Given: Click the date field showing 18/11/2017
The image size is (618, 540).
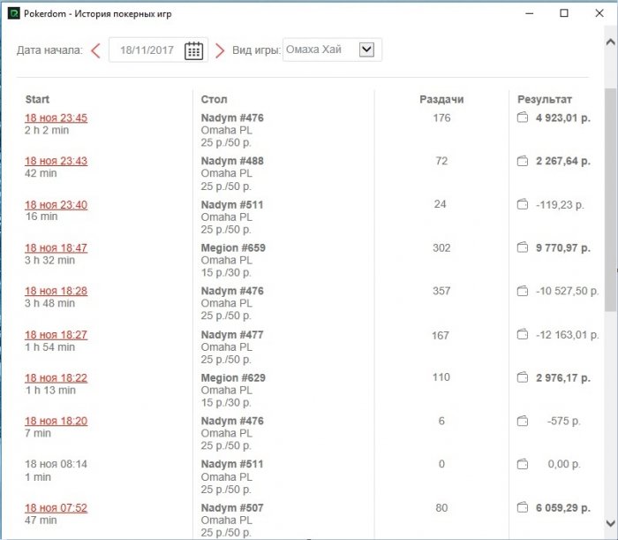Looking at the screenshot, I should point(147,50).
